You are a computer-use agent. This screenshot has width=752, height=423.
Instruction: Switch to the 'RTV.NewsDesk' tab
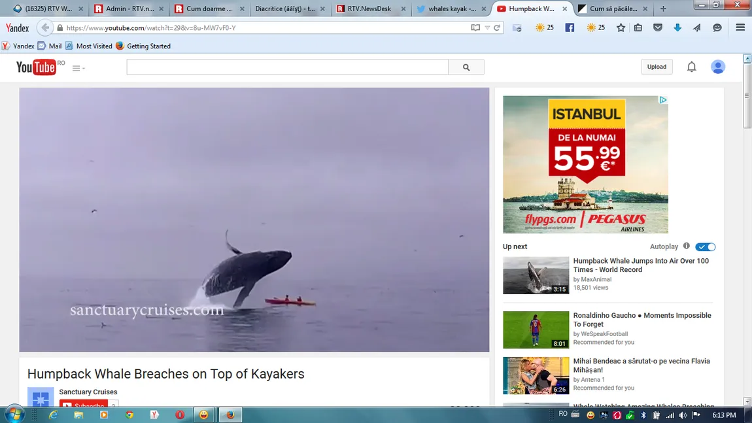370,8
